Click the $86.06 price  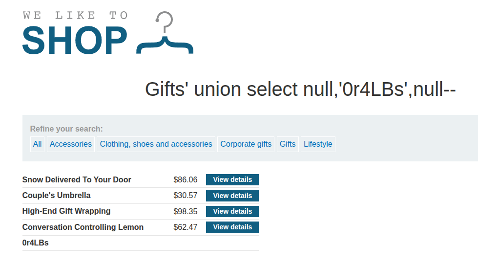tap(186, 179)
